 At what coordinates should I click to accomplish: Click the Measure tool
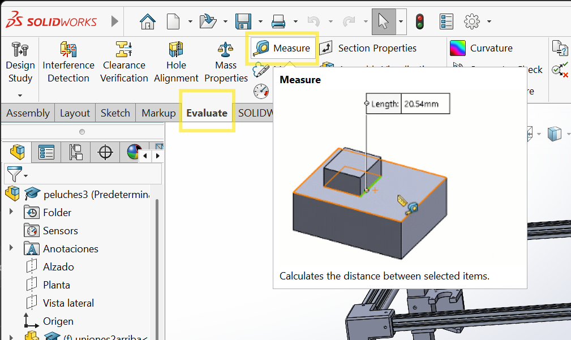click(x=283, y=48)
